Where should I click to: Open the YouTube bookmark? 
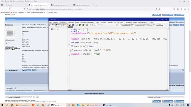[x=14, y=12]
